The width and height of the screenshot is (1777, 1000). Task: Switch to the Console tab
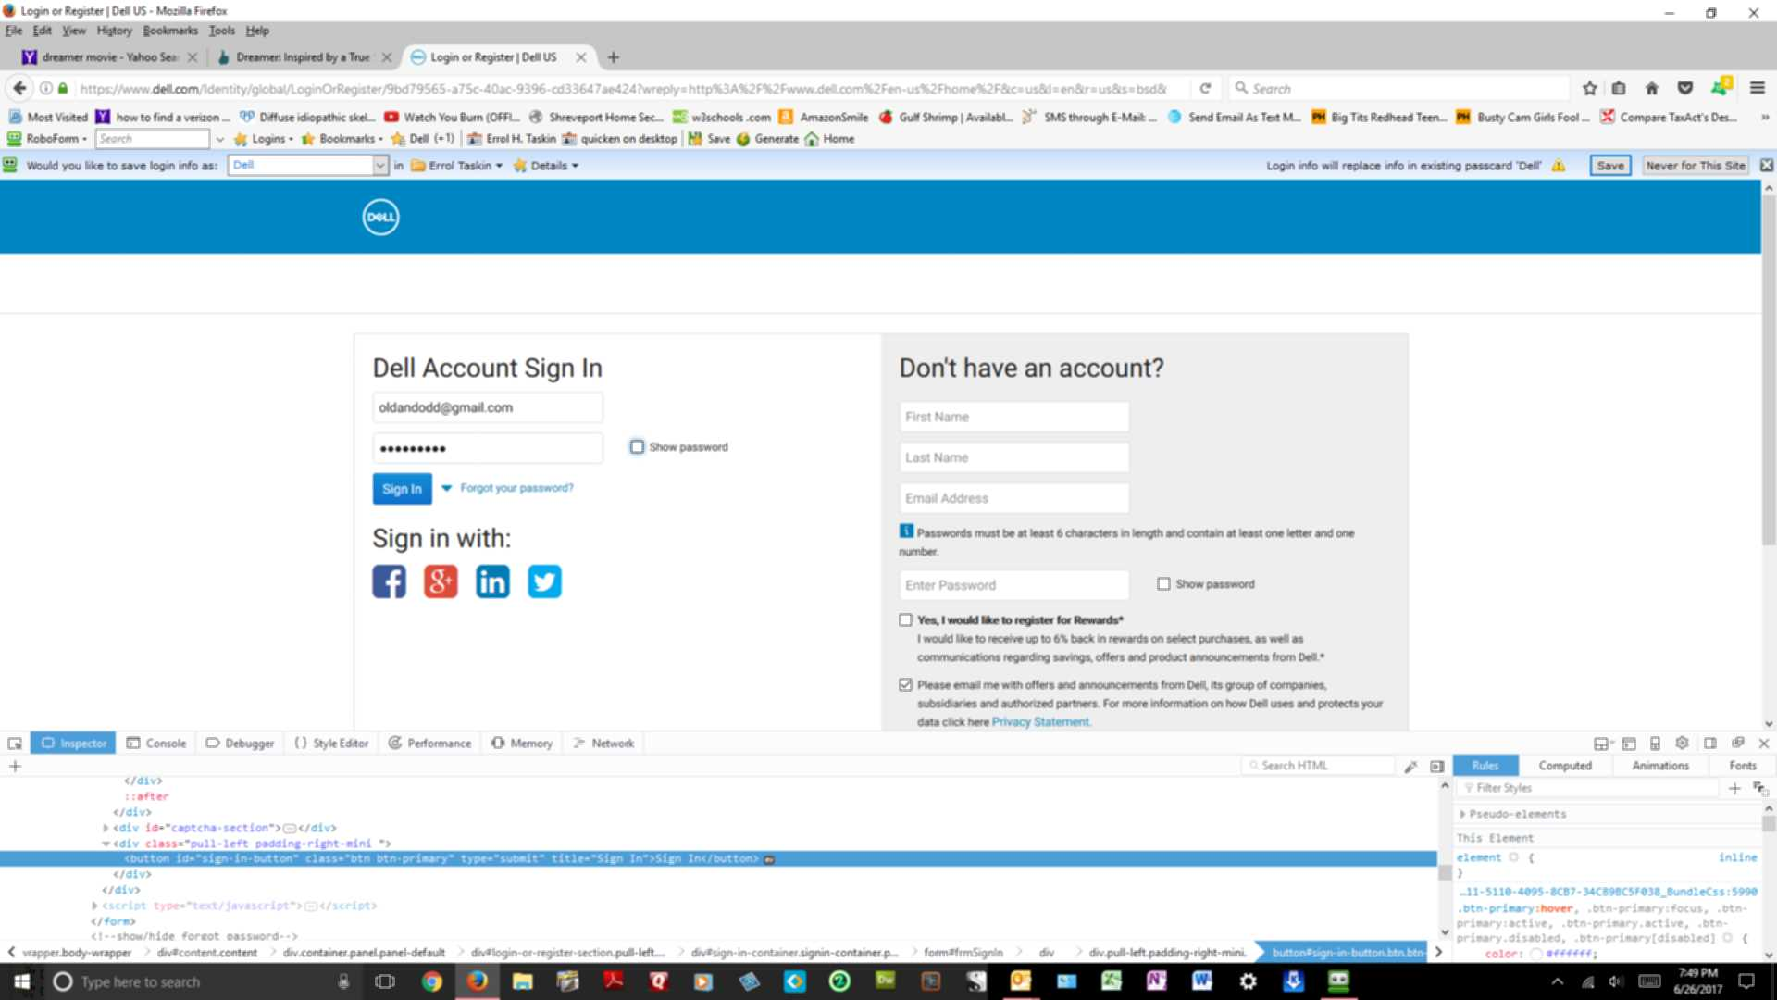click(156, 743)
